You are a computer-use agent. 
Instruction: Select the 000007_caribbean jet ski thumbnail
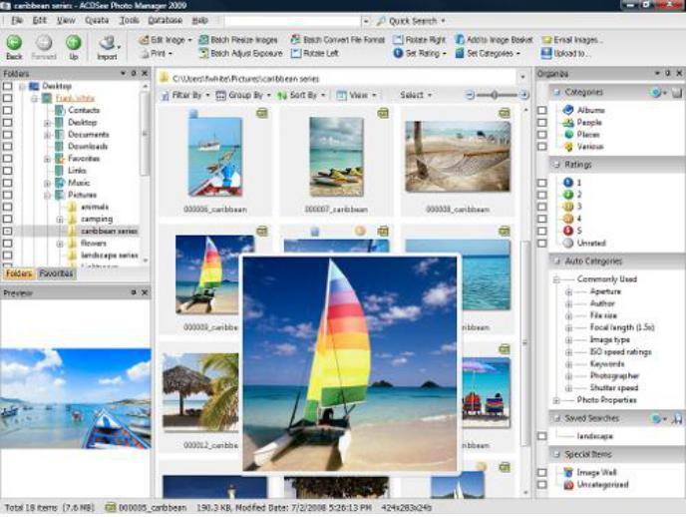336,157
